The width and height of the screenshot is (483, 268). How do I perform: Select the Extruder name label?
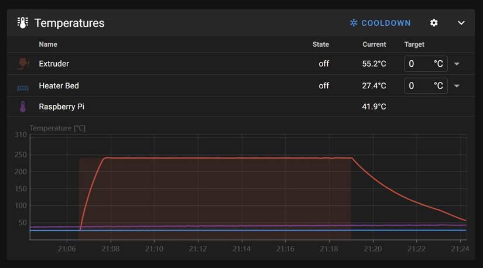54,64
